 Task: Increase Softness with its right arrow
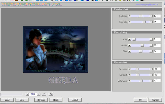151,16
